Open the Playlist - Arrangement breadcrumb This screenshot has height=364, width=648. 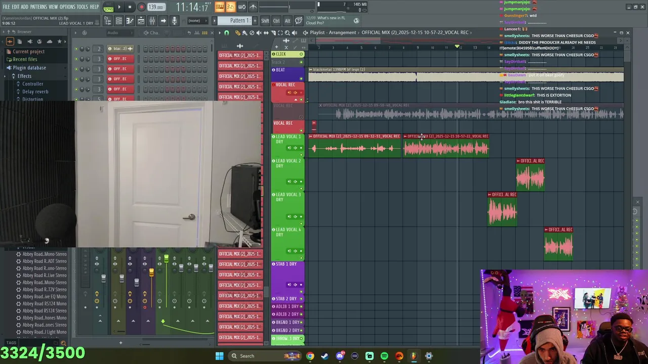tap(333, 32)
